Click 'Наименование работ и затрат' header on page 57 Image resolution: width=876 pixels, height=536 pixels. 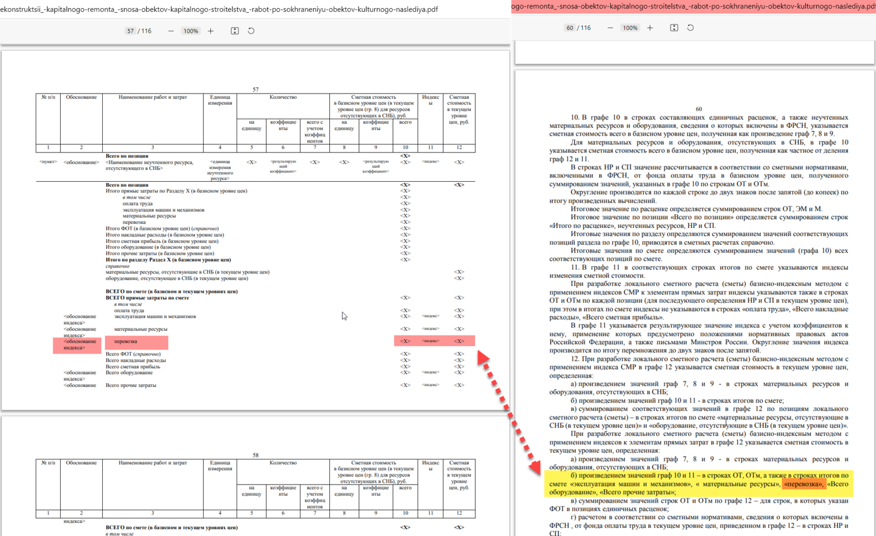[x=152, y=97]
